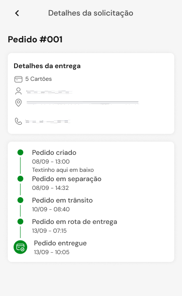
Task: Click the blurred delivery address line
Action: (83, 103)
